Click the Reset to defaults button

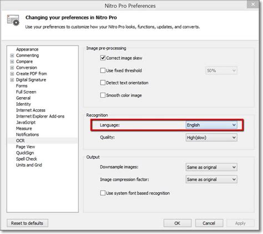pos(27,223)
